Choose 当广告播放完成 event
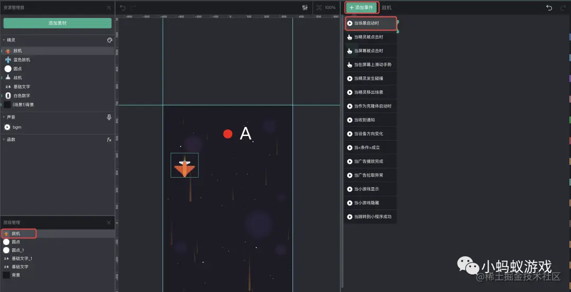 pyautogui.click(x=371, y=161)
